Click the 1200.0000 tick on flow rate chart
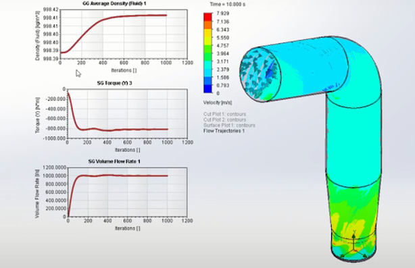 54,167
